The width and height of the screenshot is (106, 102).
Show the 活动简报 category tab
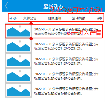pyautogui.click(x=79, y=18)
